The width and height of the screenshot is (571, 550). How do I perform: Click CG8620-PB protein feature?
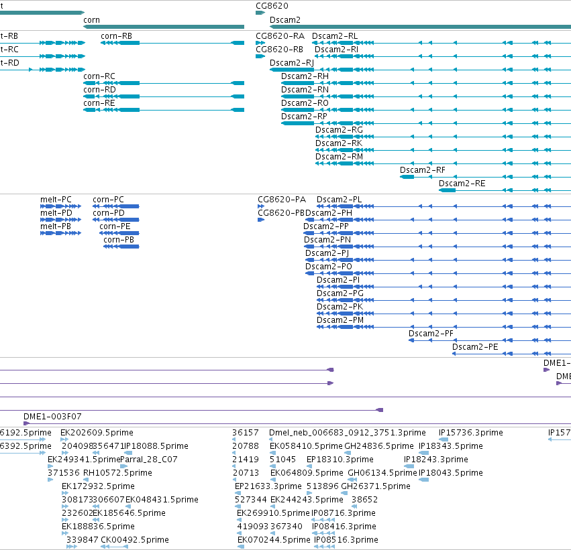coord(281,214)
